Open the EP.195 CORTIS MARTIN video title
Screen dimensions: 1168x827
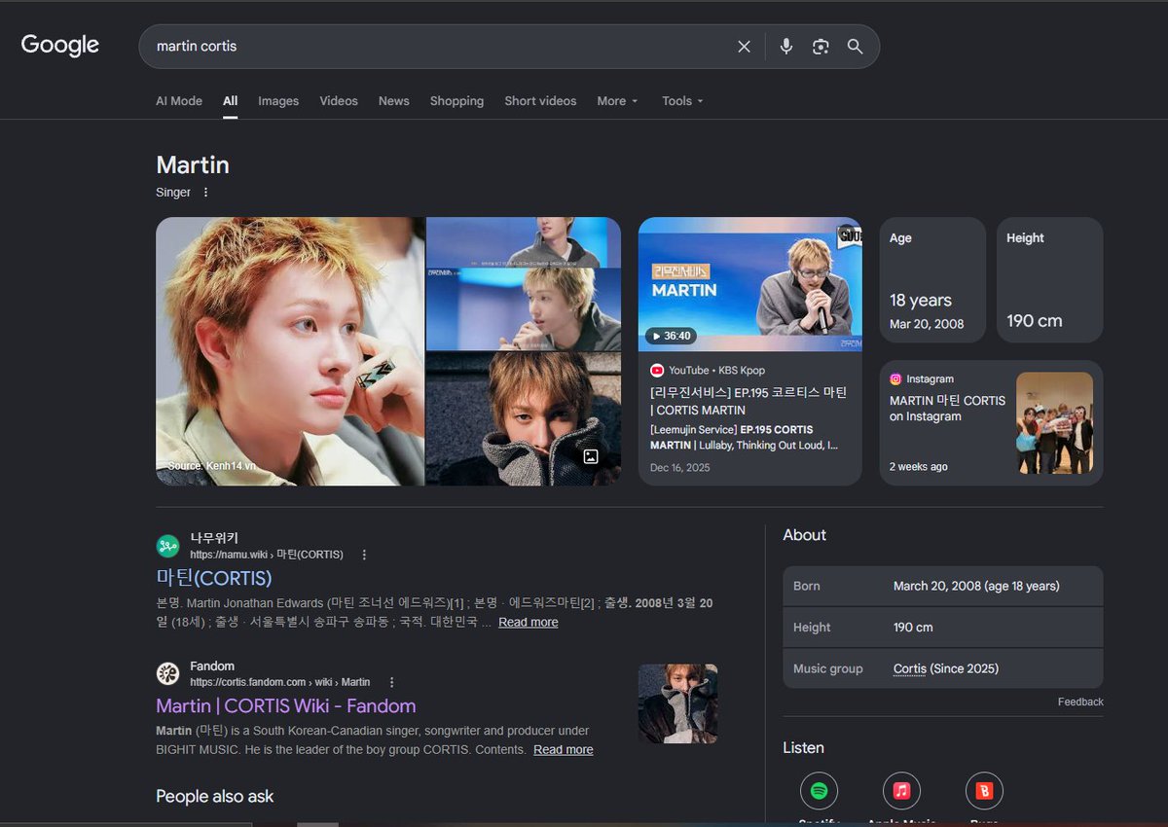pos(748,401)
